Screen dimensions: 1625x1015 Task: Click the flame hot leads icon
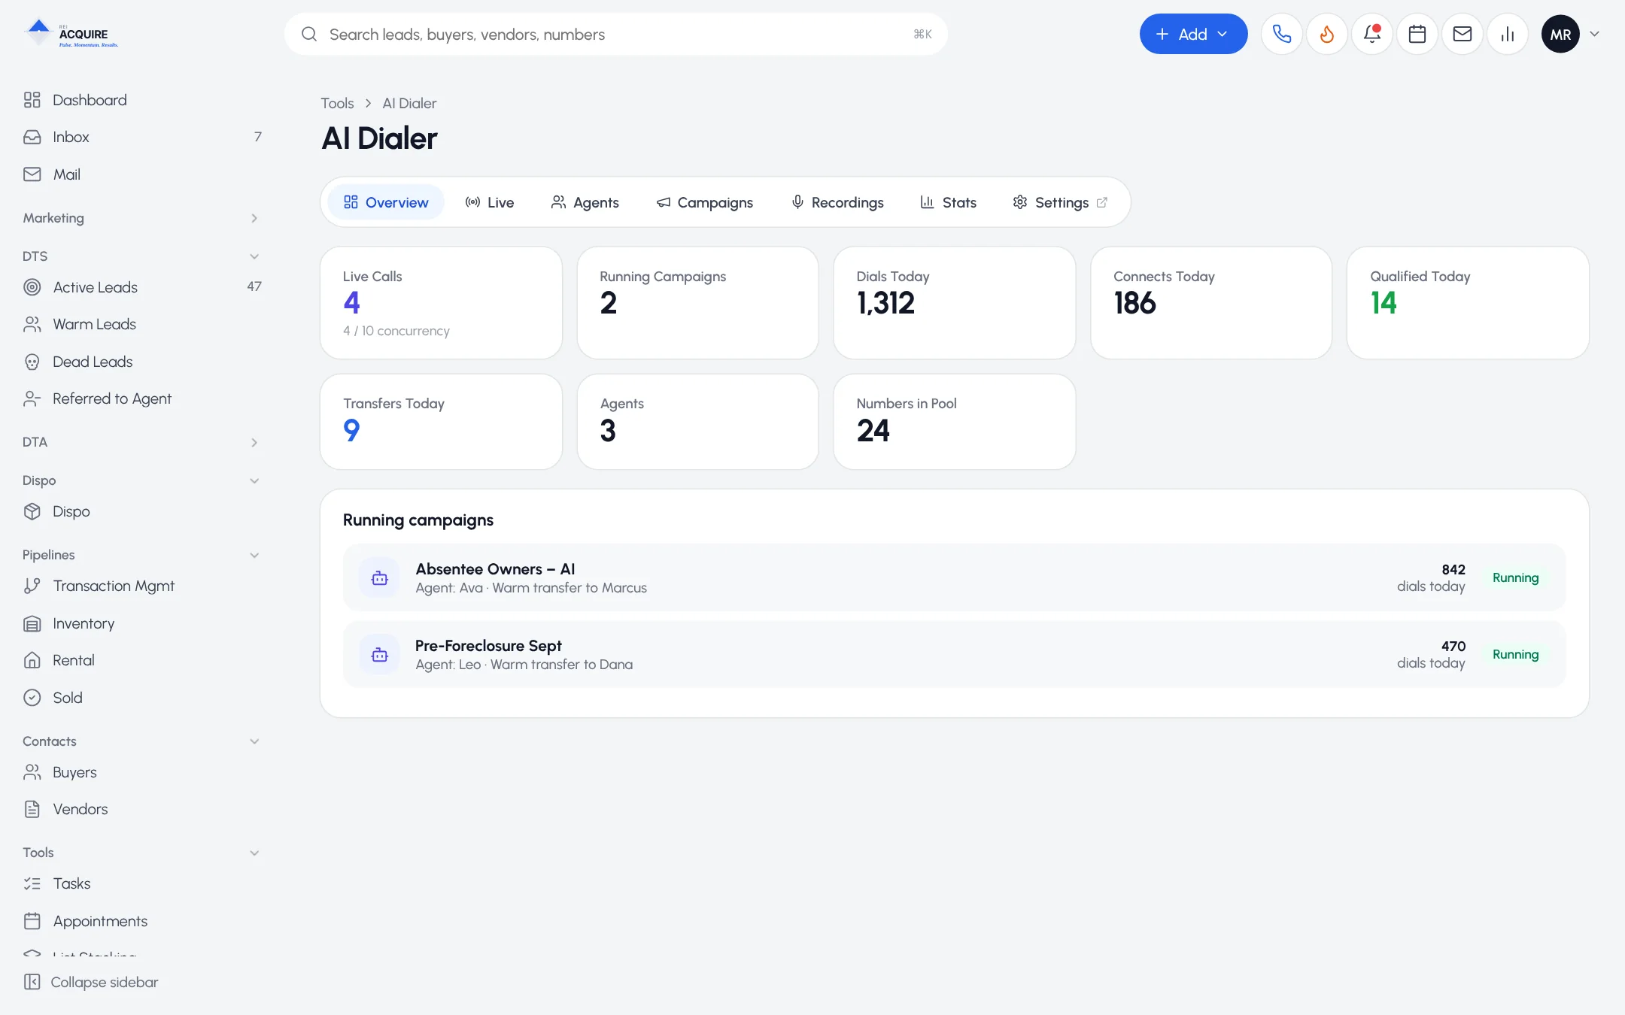click(x=1327, y=34)
